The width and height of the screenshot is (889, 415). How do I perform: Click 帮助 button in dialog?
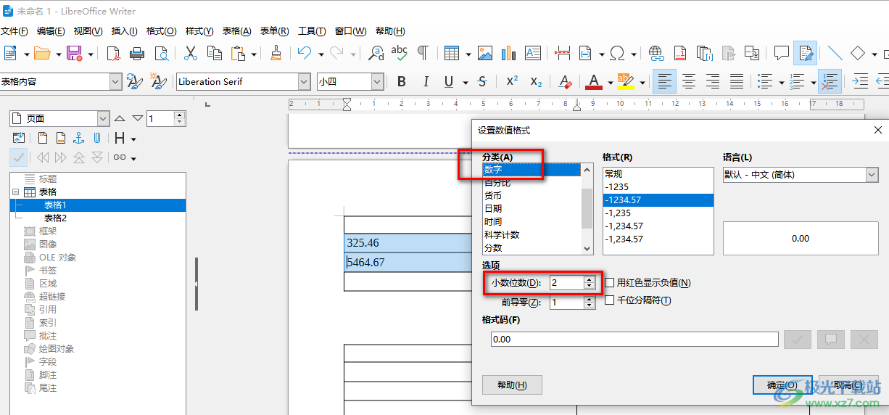pyautogui.click(x=512, y=385)
